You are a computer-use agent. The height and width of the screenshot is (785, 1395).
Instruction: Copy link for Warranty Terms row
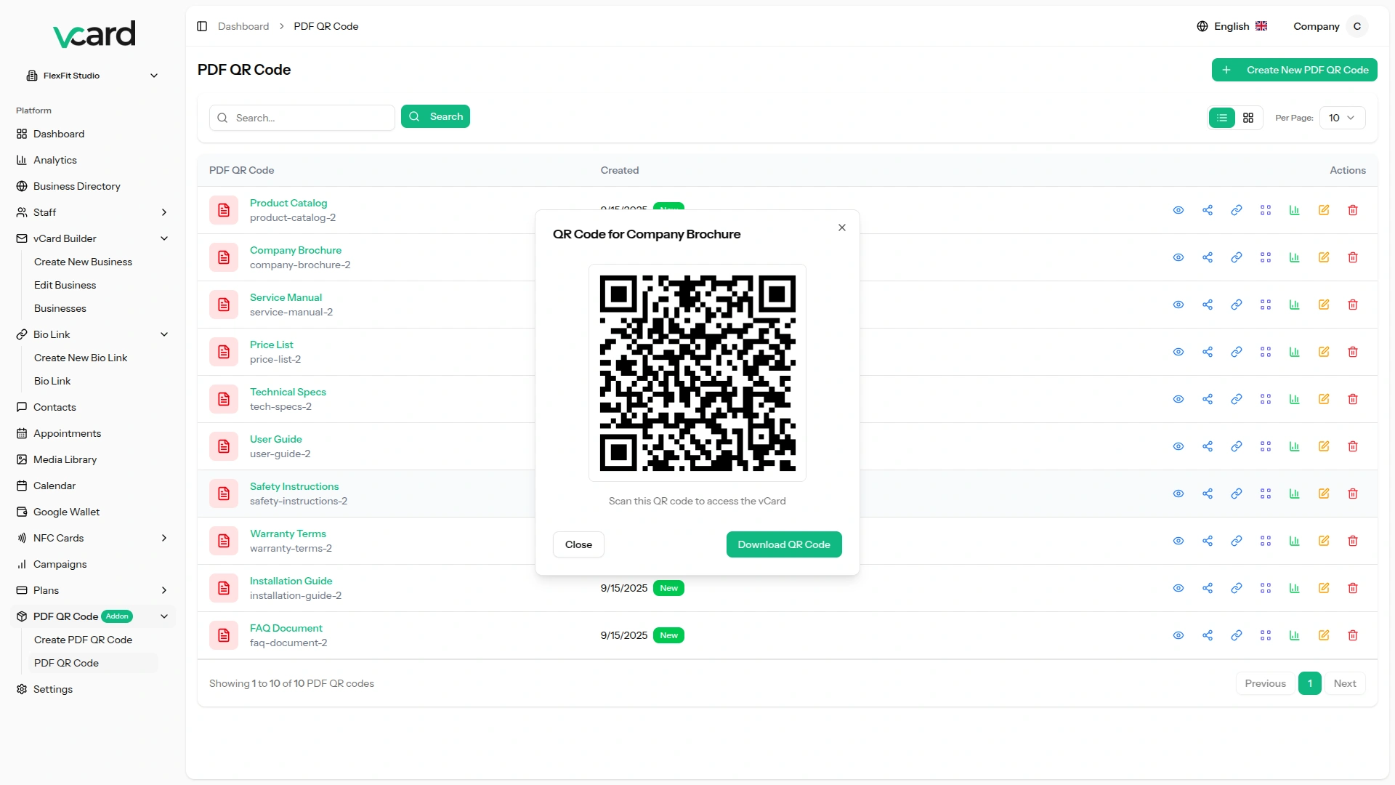coord(1237,541)
